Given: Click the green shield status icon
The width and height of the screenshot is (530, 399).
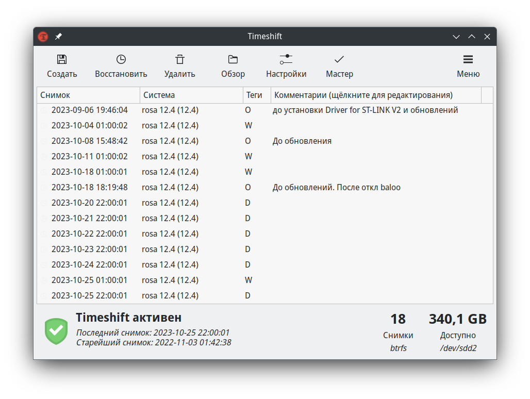Looking at the screenshot, I should click(56, 331).
